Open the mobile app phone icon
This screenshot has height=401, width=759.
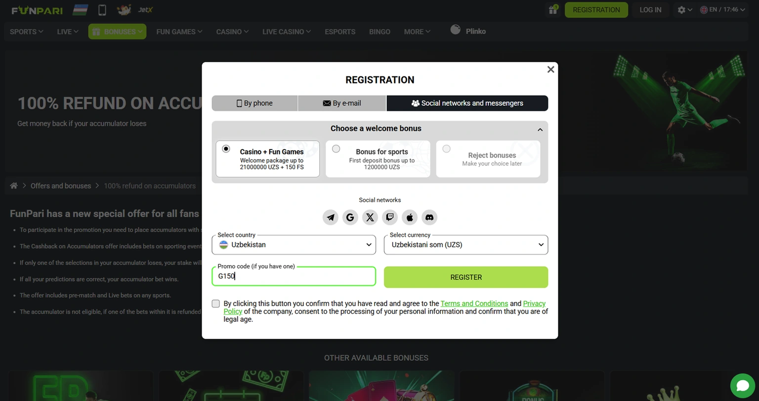[x=102, y=9]
